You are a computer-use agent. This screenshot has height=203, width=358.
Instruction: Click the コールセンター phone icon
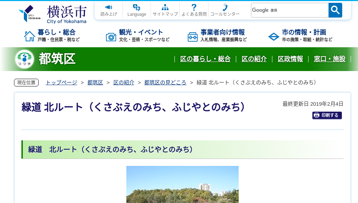pyautogui.click(x=225, y=7)
